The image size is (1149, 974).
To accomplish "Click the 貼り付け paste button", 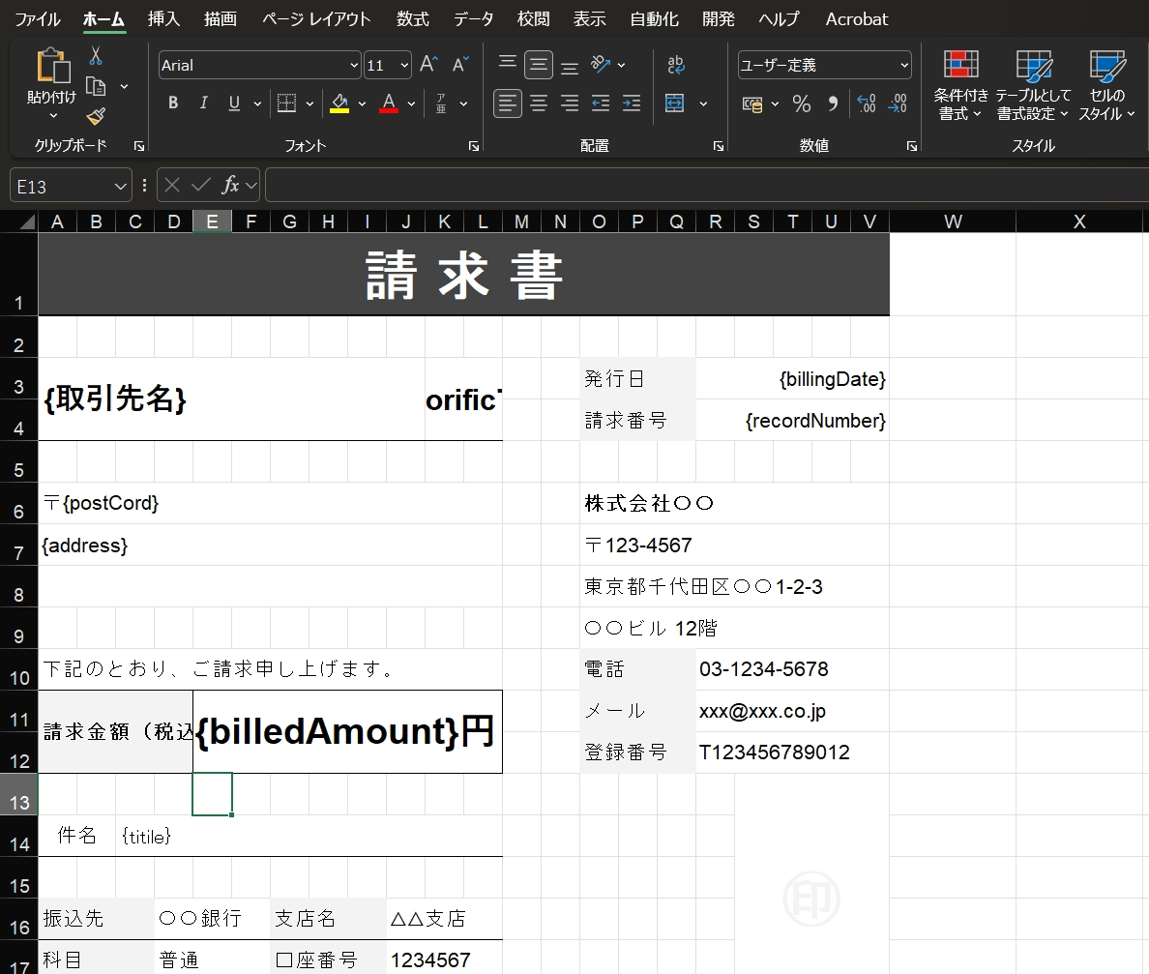I will 51,85.
